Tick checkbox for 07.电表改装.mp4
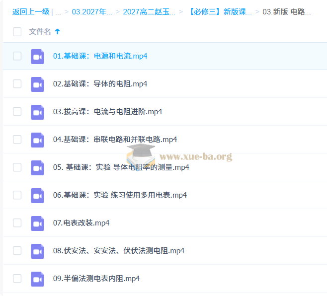 (x=17, y=223)
